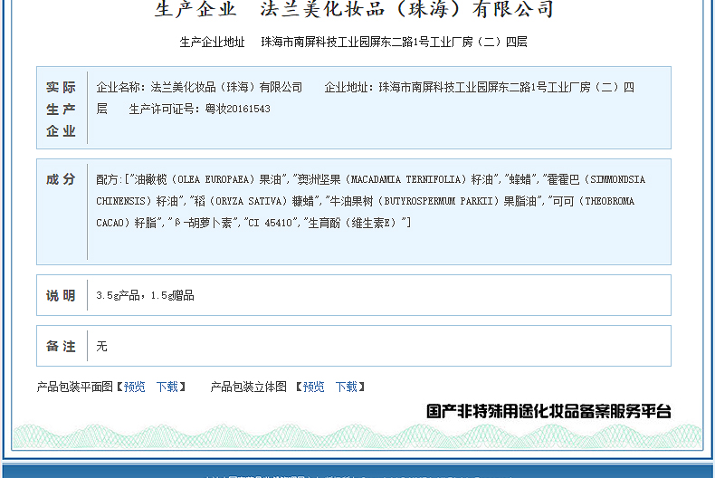Select 生产许可证号 粤妆20161543 text
The height and width of the screenshot is (478, 715).
[199, 109]
